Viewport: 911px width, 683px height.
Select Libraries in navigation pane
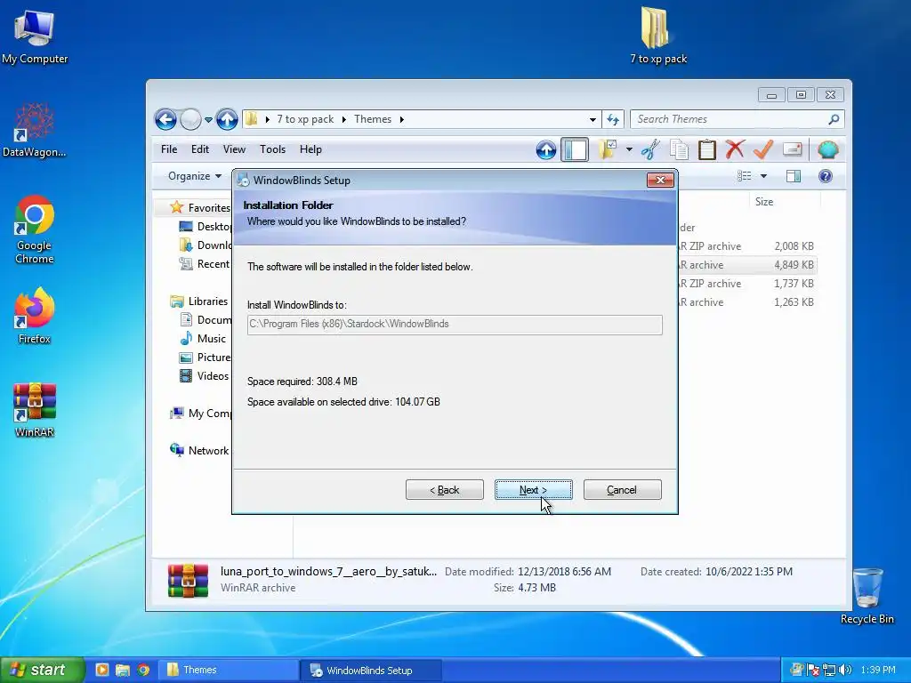(199, 301)
